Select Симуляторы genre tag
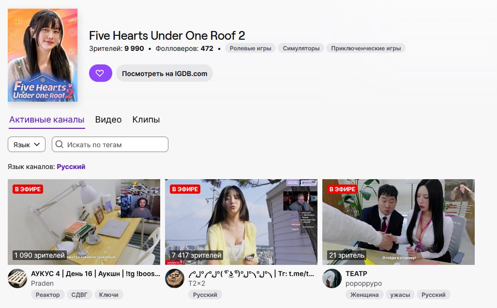This screenshot has height=308, width=497. point(301,48)
